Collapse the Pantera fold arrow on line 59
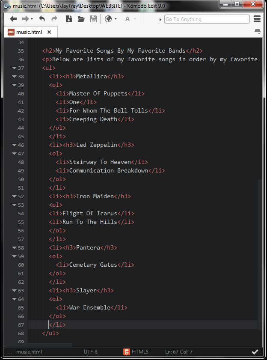Image resolution: width=267 pixels, height=360 pixels. coord(14,256)
